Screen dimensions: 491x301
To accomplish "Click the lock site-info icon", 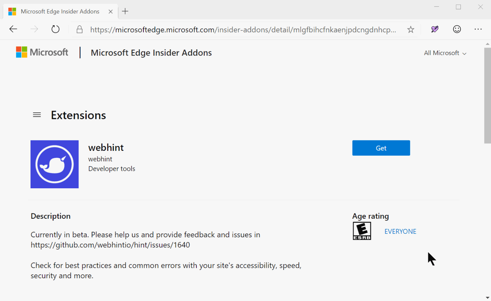I will (80, 29).
